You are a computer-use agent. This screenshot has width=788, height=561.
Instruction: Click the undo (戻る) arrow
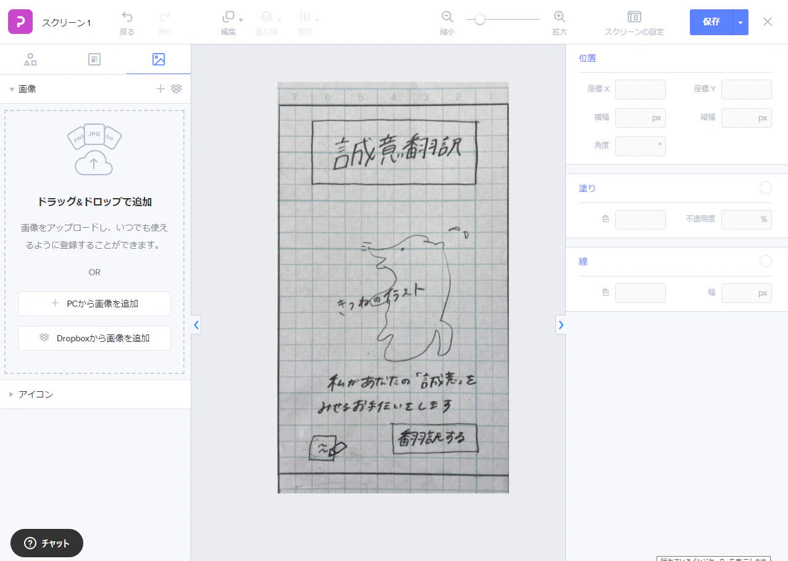(x=127, y=17)
